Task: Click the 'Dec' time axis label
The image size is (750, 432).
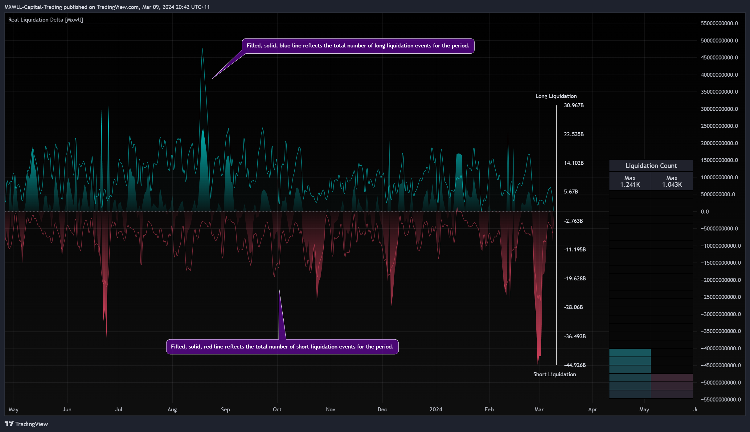Action: pos(382,410)
